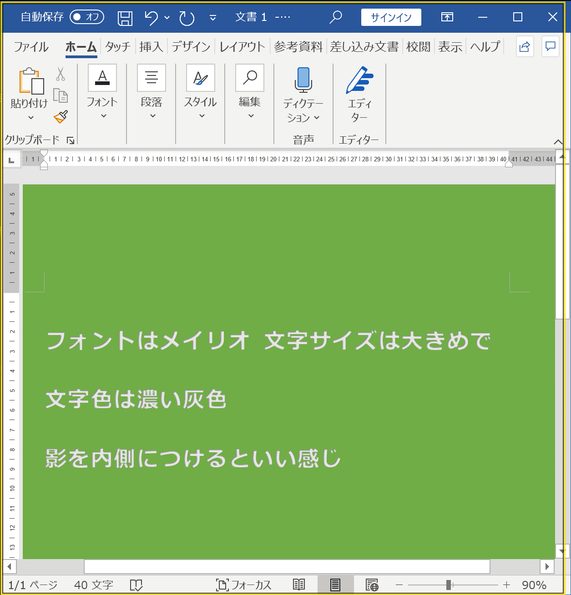
Task: Click the サインイン sign-in button
Action: coord(391,17)
